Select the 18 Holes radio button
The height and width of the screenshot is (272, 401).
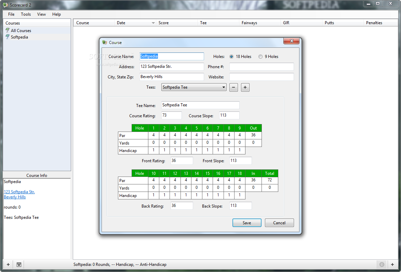tap(231, 57)
